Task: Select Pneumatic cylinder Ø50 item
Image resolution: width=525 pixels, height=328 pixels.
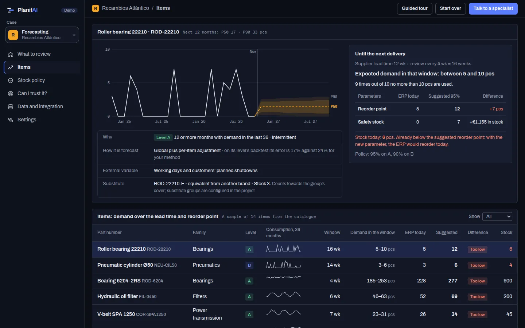Action: 125,265
